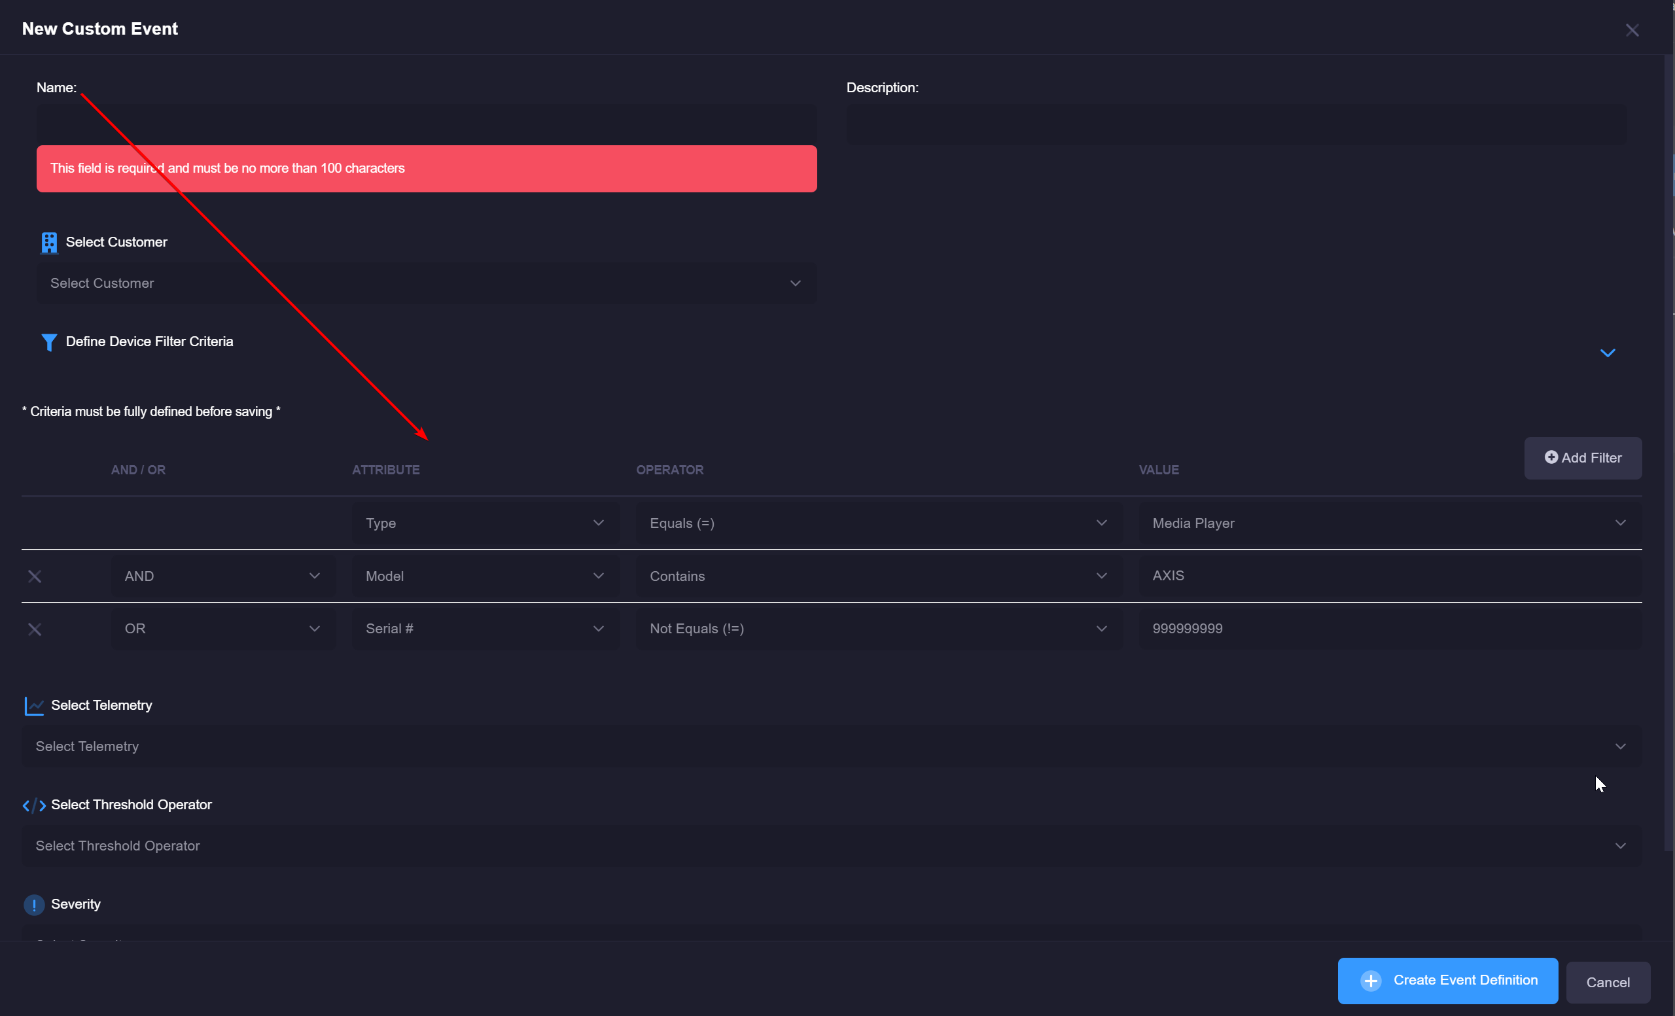Click the Select Customer building icon

click(49, 243)
